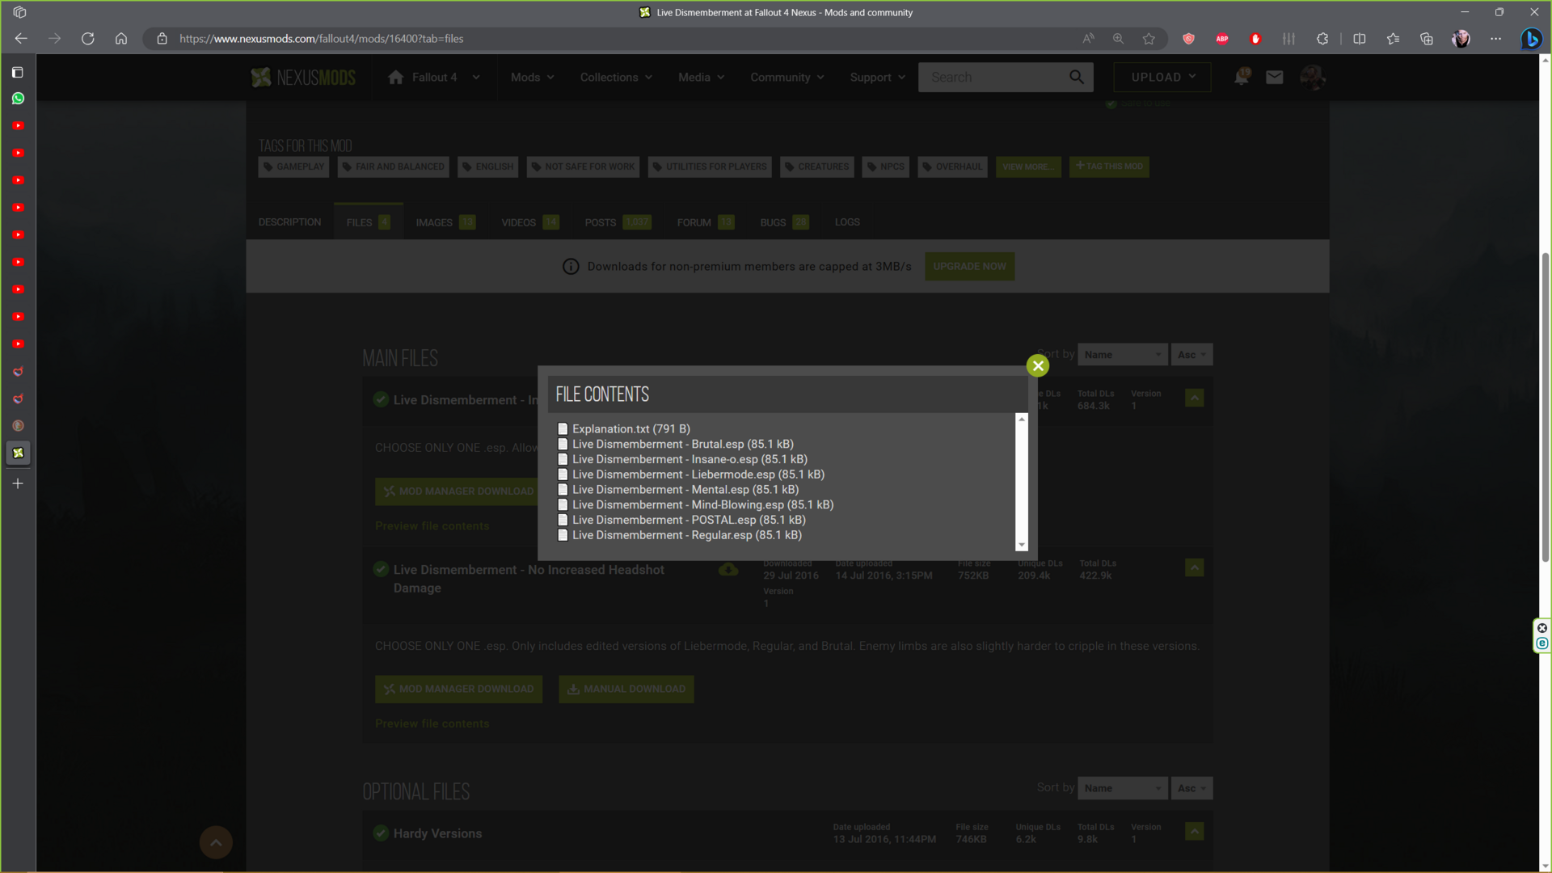Click in the Nexus search field
1552x873 pixels.
[993, 78]
